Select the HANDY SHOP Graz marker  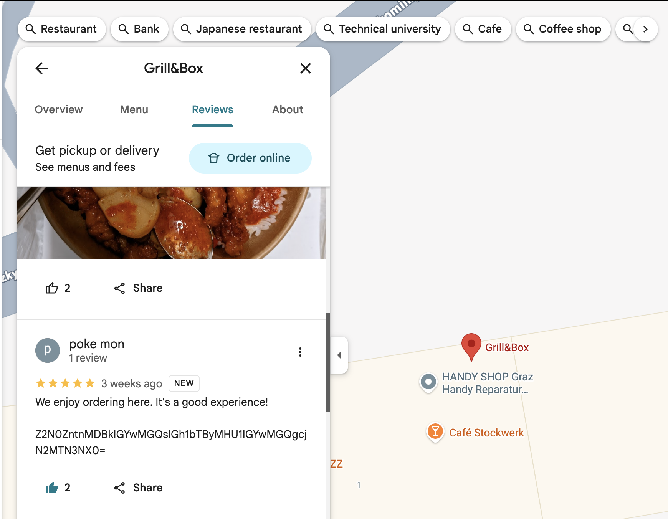pyautogui.click(x=428, y=382)
